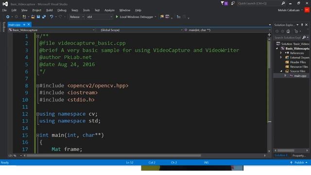Collapse the using block at line 12
This screenshot has height=175, width=311.
pos(38,114)
